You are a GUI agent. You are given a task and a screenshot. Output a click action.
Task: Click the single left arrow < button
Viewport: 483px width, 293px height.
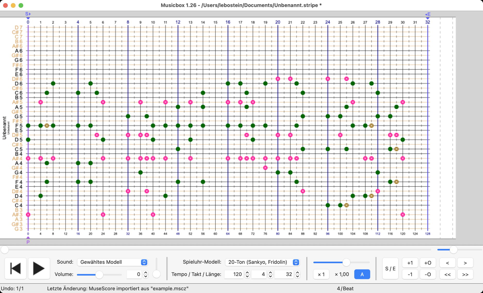[447, 263]
